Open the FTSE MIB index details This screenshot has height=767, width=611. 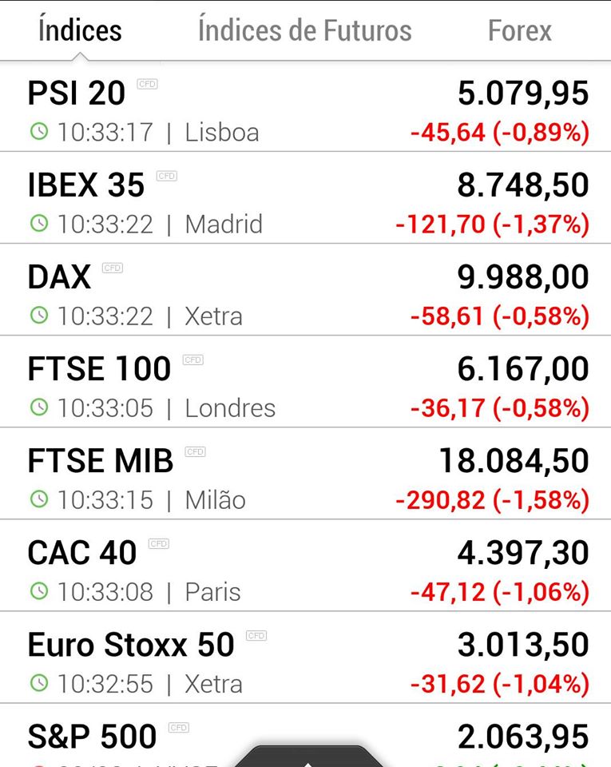pyautogui.click(x=305, y=474)
